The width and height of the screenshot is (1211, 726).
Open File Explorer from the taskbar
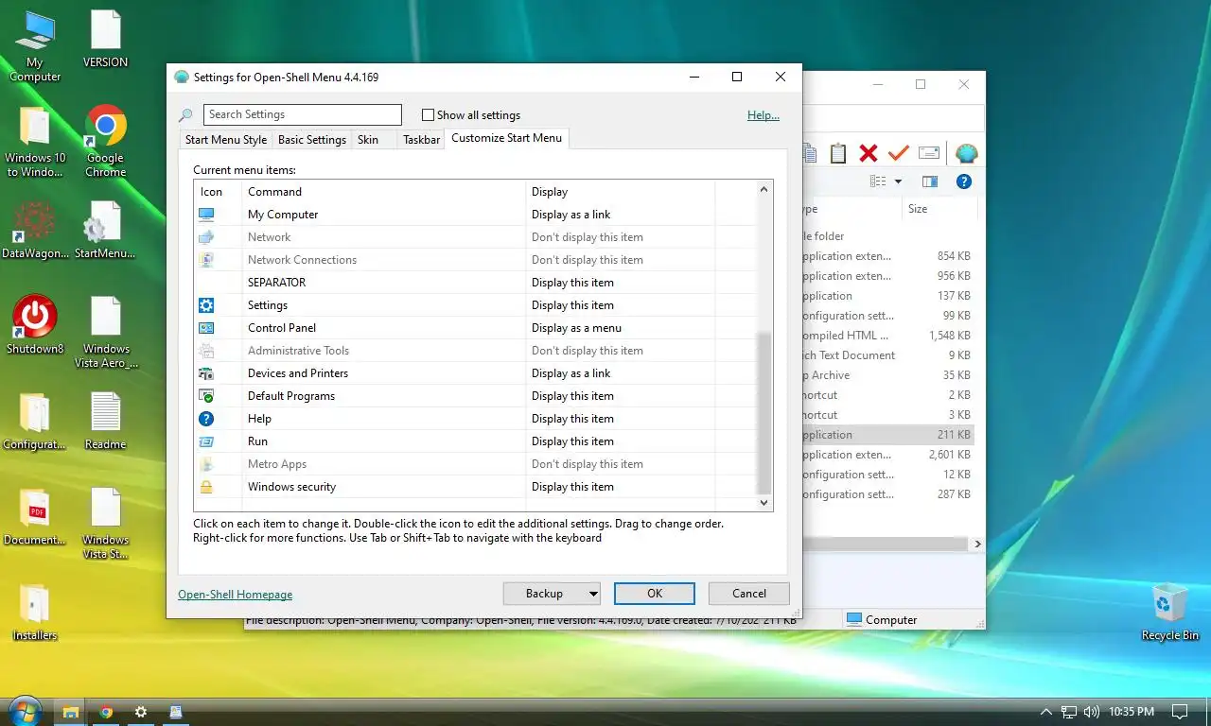(x=70, y=712)
